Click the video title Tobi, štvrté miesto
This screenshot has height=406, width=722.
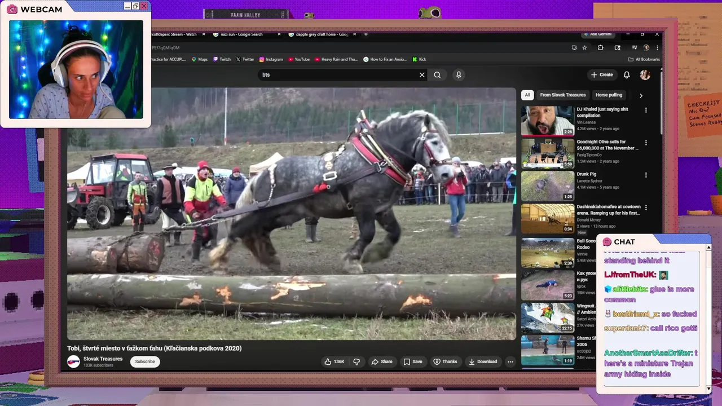point(155,348)
